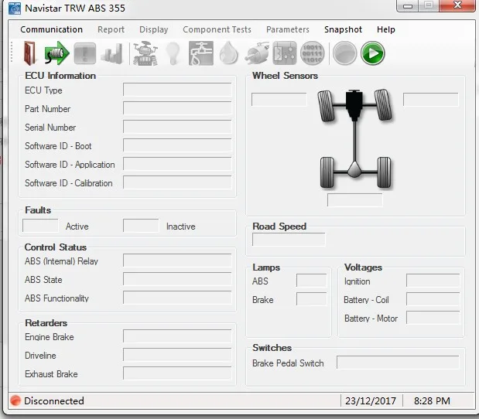The image size is (479, 419).
Task: Click the relay circuit diagram icon
Action: coord(285,53)
